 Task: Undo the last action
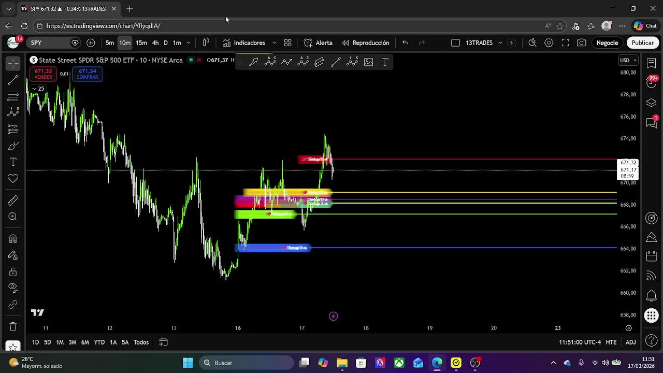tap(406, 42)
